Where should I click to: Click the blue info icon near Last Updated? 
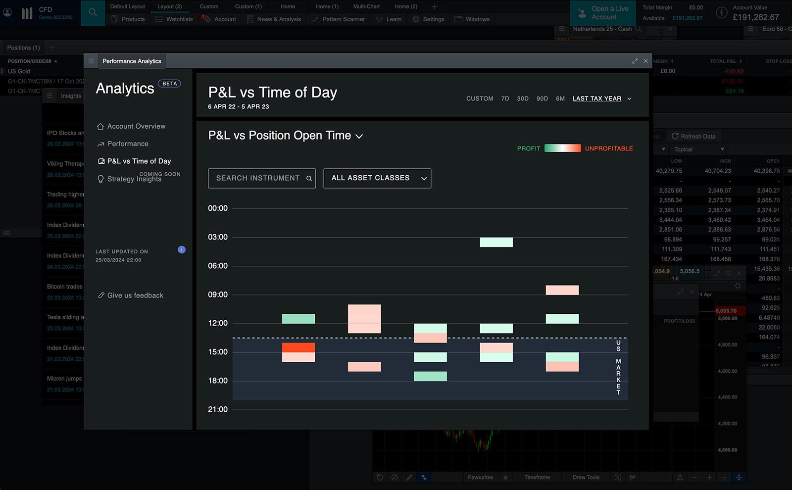click(182, 250)
